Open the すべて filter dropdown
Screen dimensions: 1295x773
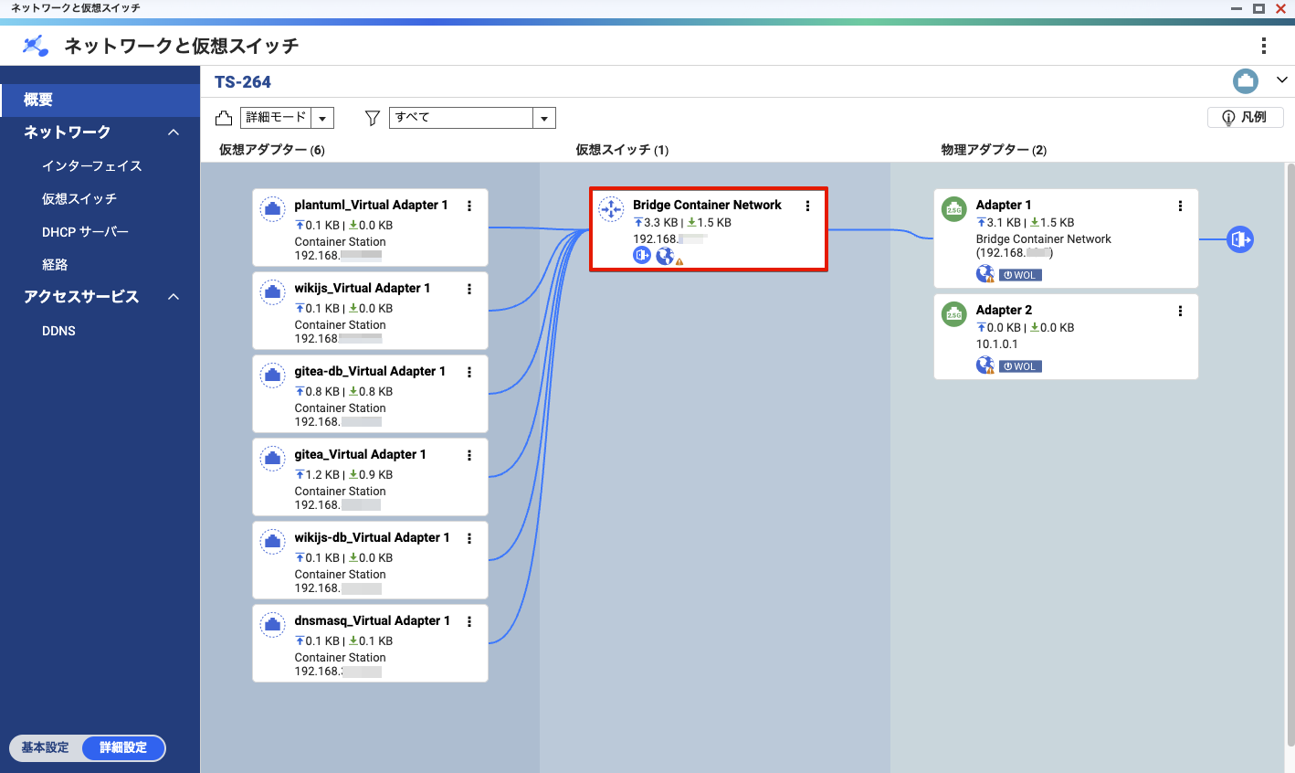[x=472, y=118]
